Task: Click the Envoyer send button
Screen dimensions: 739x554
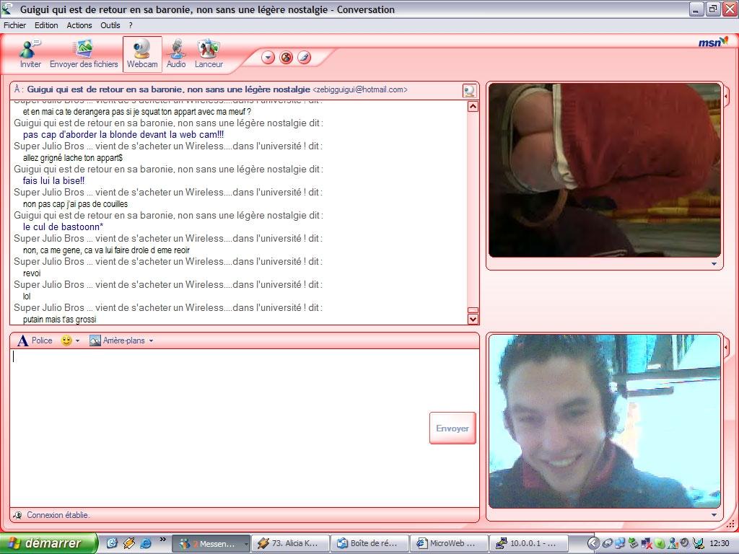Action: point(452,428)
